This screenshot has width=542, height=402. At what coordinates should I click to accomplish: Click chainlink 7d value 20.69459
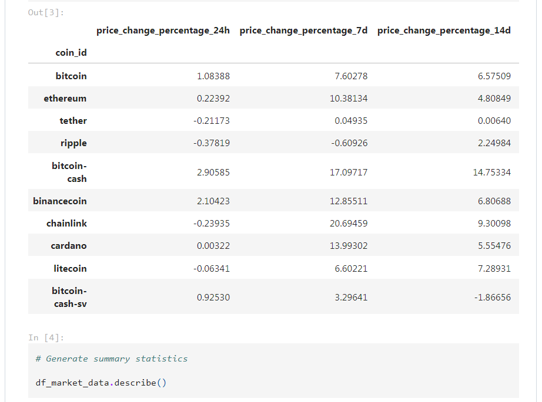pyautogui.click(x=349, y=224)
